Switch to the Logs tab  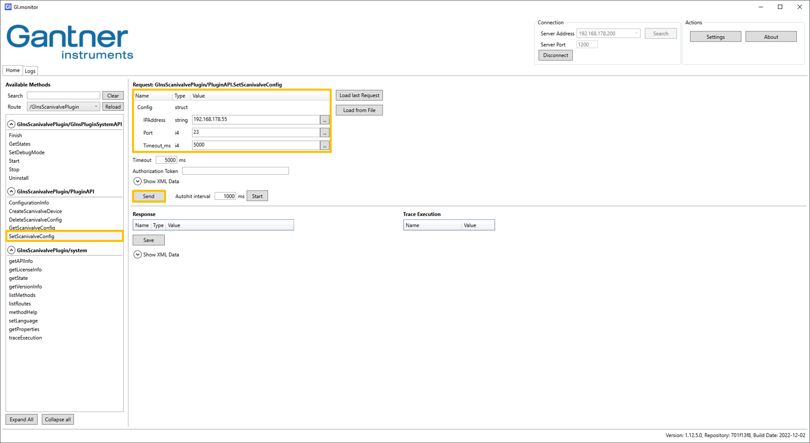click(30, 70)
